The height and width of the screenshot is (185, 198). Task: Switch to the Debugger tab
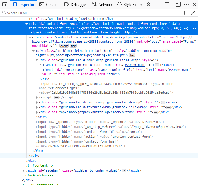[x=75, y=5]
